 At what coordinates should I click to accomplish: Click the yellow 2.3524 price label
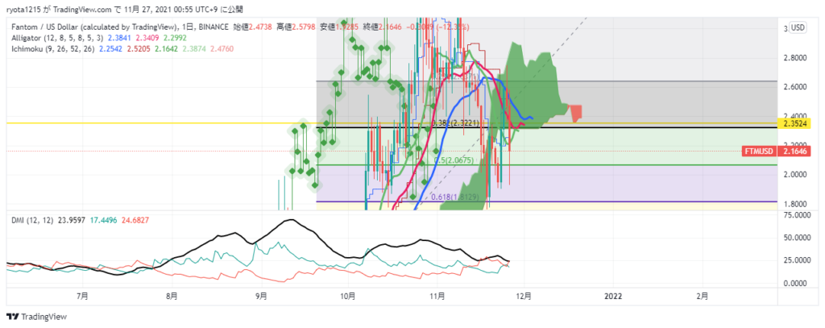[x=796, y=123]
